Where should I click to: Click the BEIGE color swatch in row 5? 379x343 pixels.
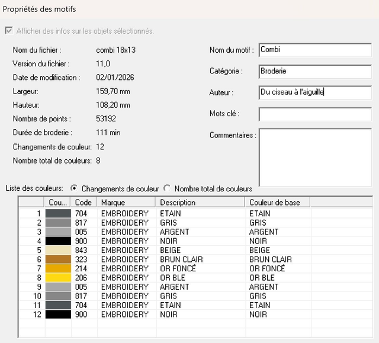pyautogui.click(x=58, y=250)
